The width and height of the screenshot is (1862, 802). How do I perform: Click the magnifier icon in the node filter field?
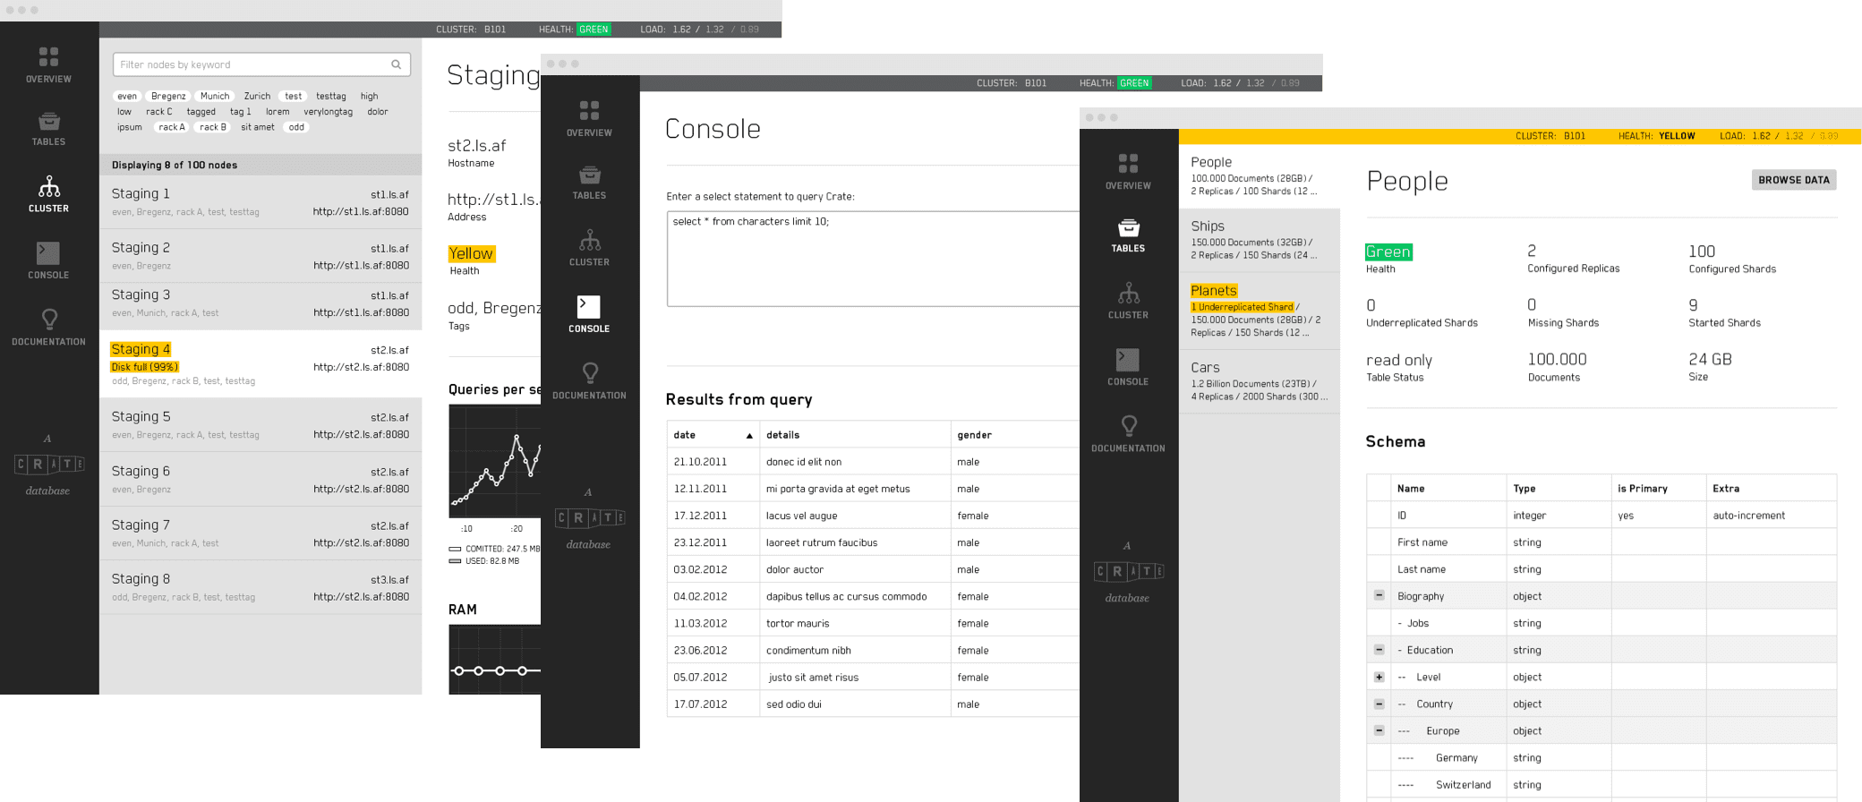(396, 64)
